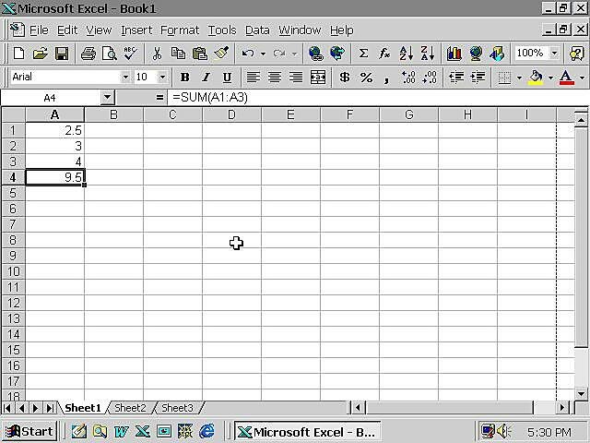This screenshot has width=590, height=443.
Task: Align cell contents left
Action: tap(254, 78)
